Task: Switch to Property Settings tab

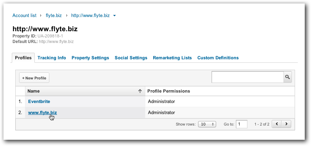Action: [90, 58]
